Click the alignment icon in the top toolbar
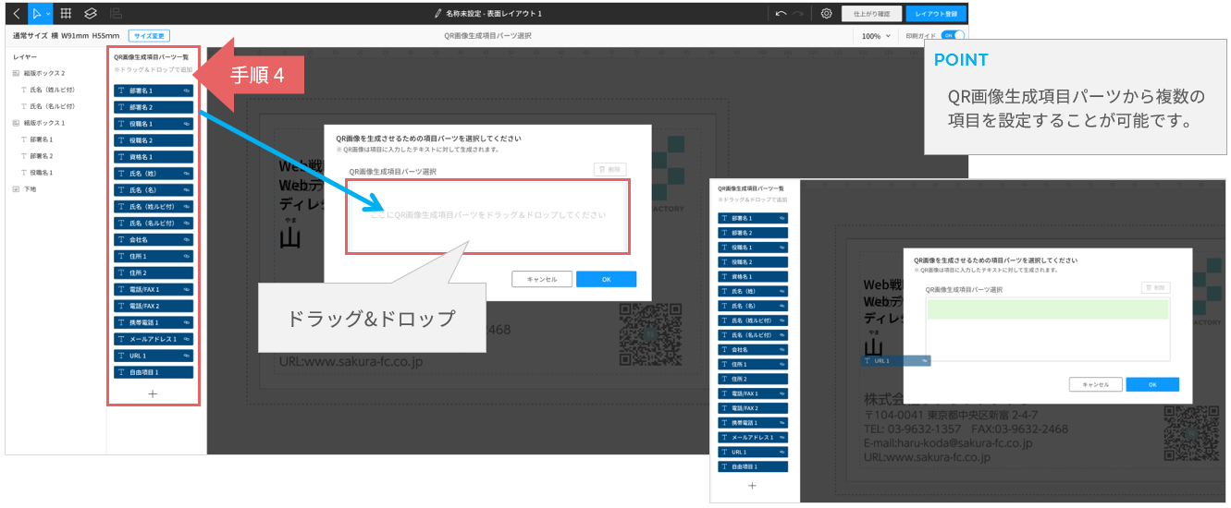This screenshot has width=1231, height=508. pos(116,14)
